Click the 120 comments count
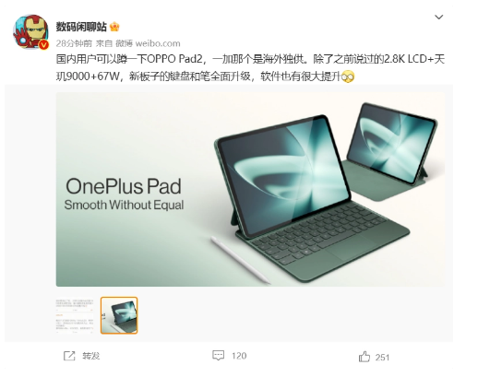 pos(239,356)
